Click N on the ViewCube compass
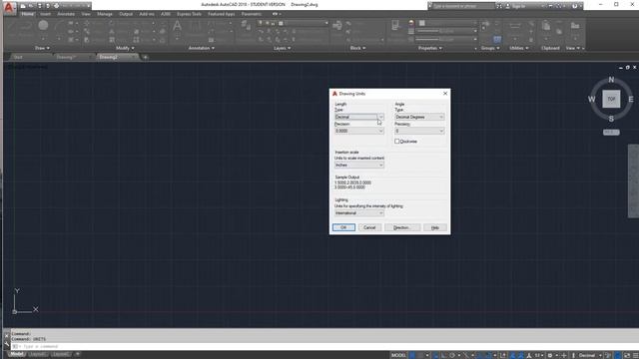Screen dimensions: 639x359 tap(611, 80)
